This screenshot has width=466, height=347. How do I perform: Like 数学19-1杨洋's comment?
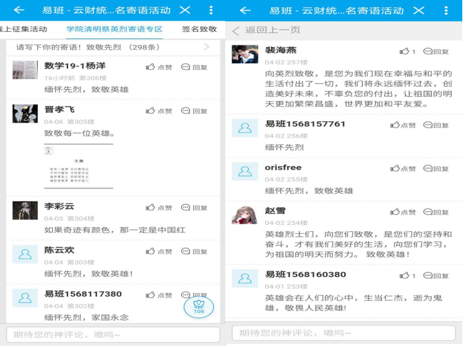(x=158, y=67)
